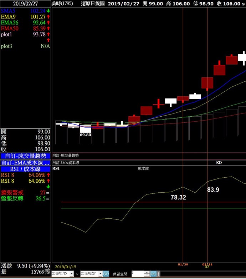Click the red up arrow beside EMA9
Screen dimensions: 246x279
pyautogui.click(x=48, y=17)
